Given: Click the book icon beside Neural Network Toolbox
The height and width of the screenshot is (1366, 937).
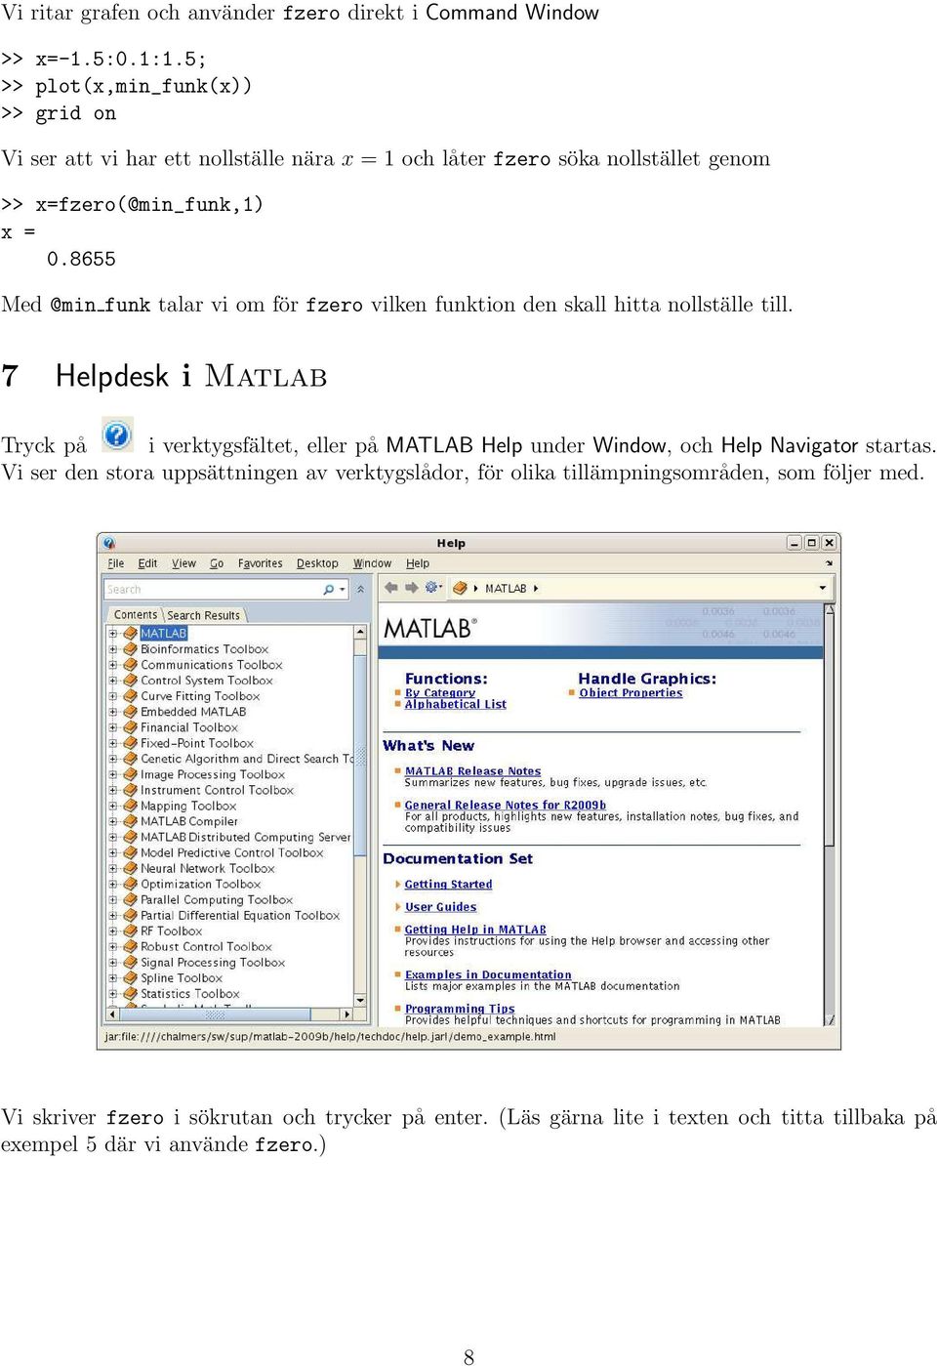Looking at the screenshot, I should pos(130,868).
